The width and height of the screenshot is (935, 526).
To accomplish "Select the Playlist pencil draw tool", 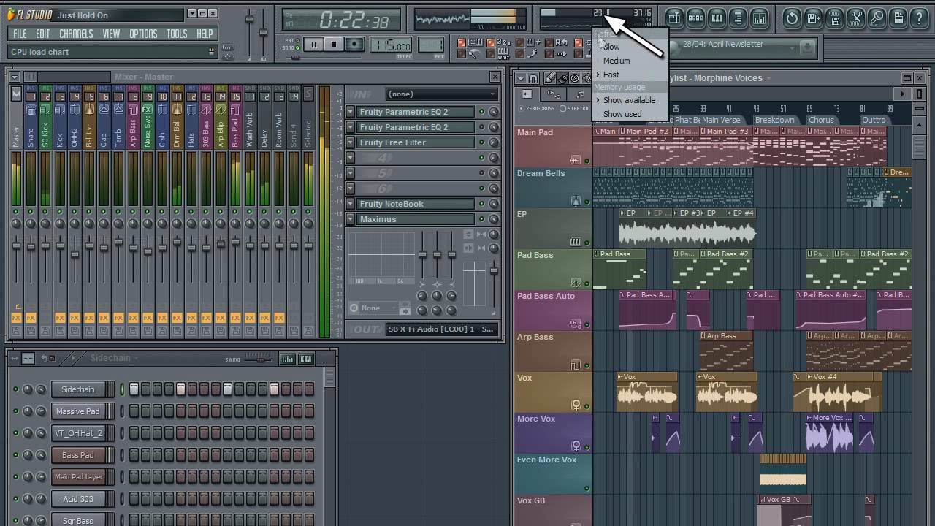I will click(550, 78).
